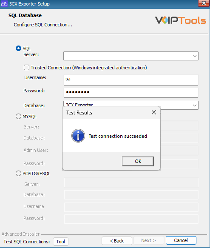210x248 pixels.
Task: Click inside the SQL Server combo box
Action: pos(131,56)
